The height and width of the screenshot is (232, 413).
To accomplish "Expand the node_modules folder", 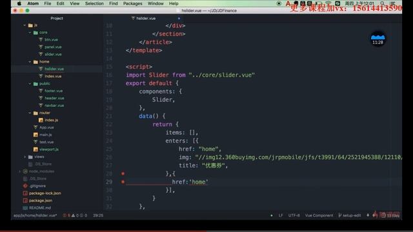I will click(20, 171).
